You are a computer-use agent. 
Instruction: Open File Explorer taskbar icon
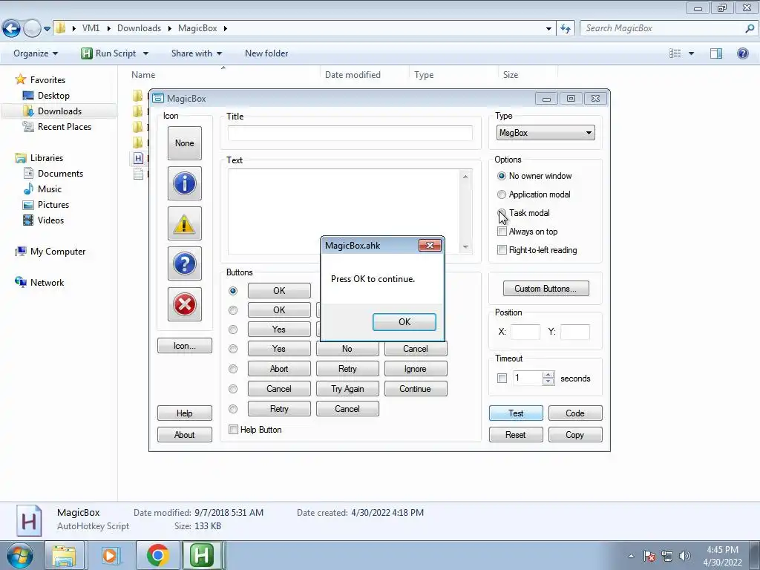(x=65, y=555)
